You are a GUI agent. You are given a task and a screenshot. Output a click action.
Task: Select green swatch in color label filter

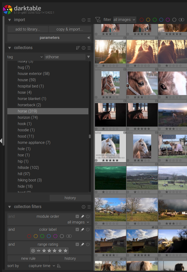(42, 236)
